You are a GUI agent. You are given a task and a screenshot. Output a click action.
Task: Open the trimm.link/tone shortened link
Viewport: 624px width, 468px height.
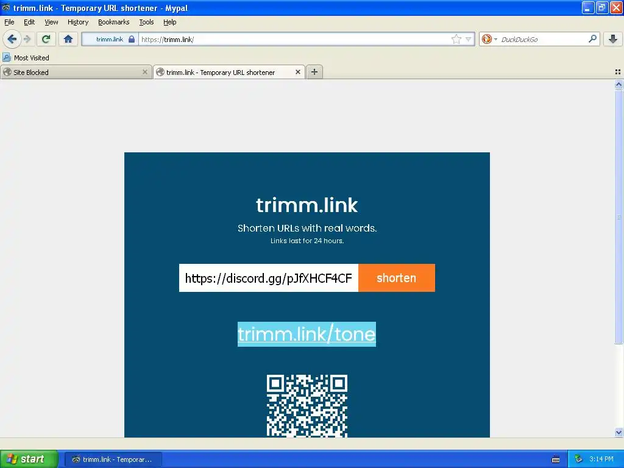tap(307, 334)
